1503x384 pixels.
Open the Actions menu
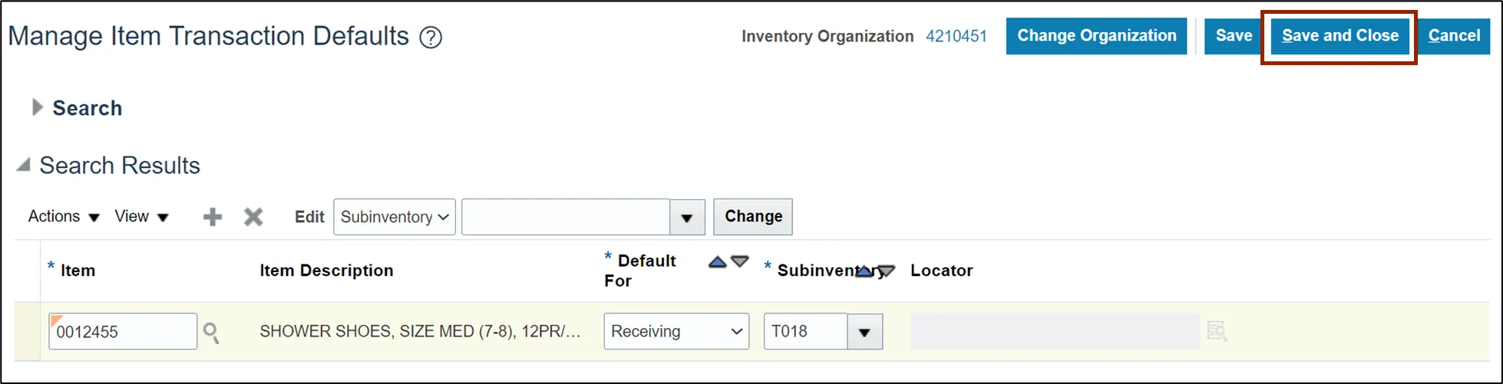click(x=64, y=217)
